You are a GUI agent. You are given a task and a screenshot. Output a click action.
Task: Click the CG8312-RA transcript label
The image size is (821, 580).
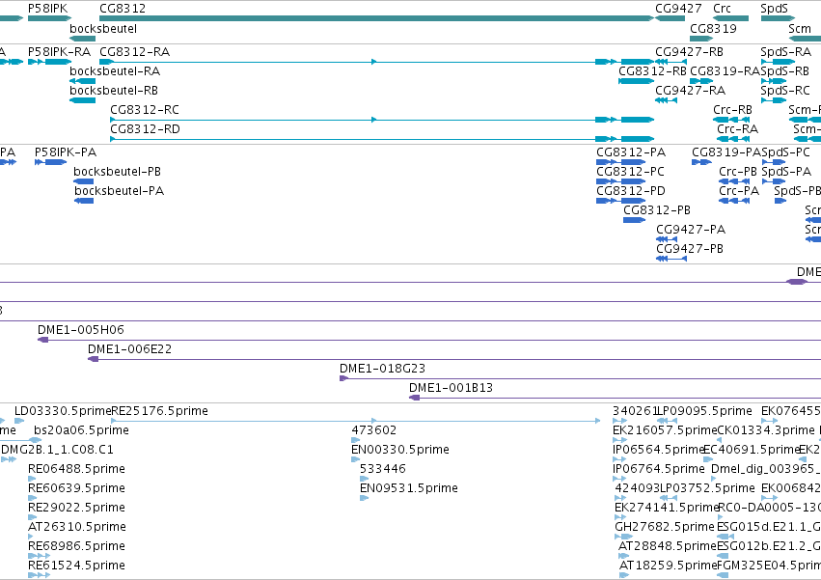[134, 52]
